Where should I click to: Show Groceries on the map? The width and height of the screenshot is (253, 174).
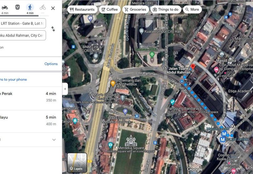click(x=135, y=9)
